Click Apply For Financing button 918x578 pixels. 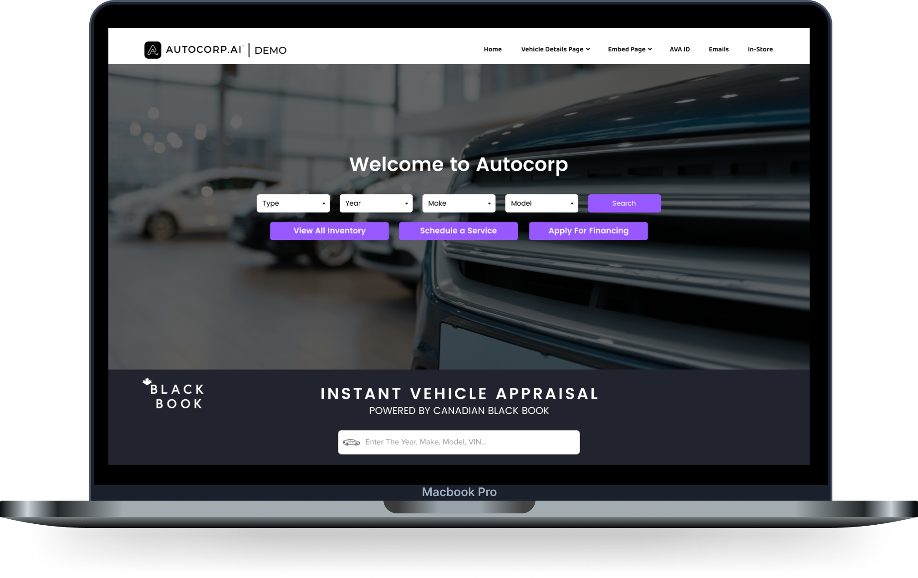click(588, 231)
